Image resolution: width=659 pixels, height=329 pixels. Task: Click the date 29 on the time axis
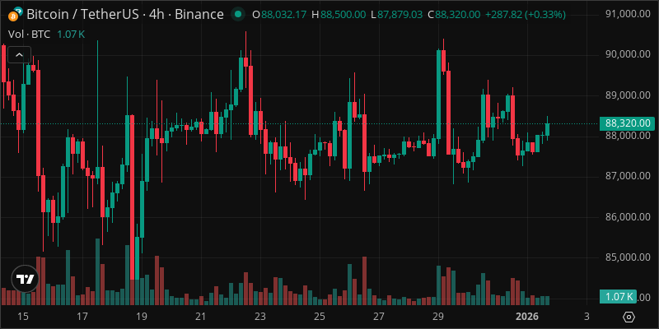point(438,317)
